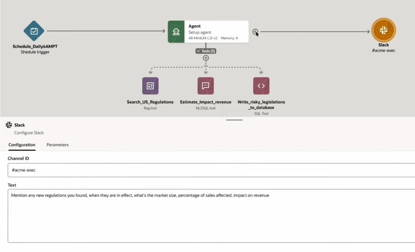This screenshot has width=415, height=252.
Task: Grab the panel resize handle bar
Action: (x=234, y=120)
